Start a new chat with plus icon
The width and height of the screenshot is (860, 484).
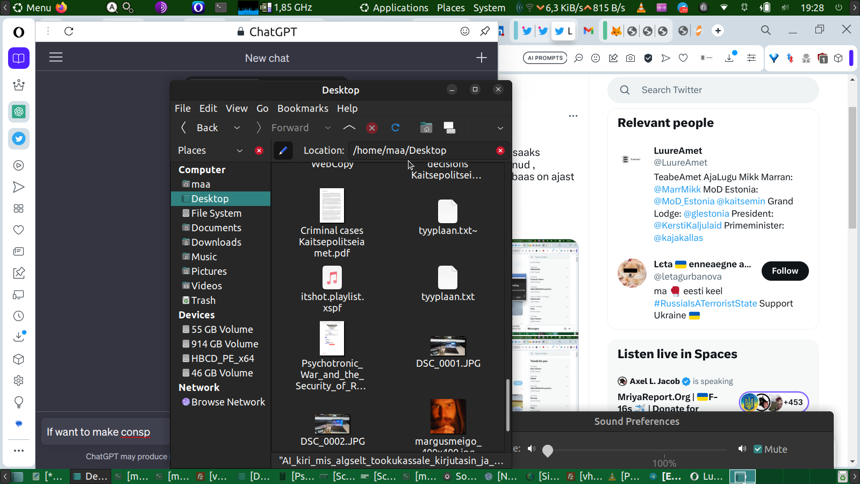click(482, 58)
